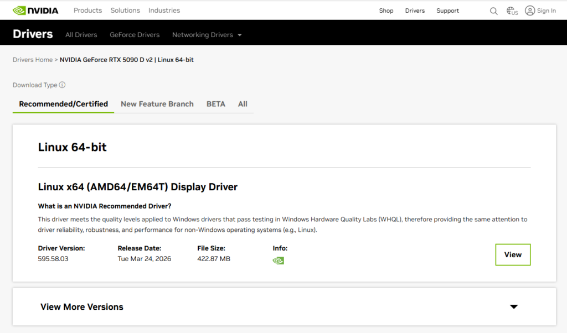Change region using the globe US icon
This screenshot has width=567, height=333.
[512, 11]
